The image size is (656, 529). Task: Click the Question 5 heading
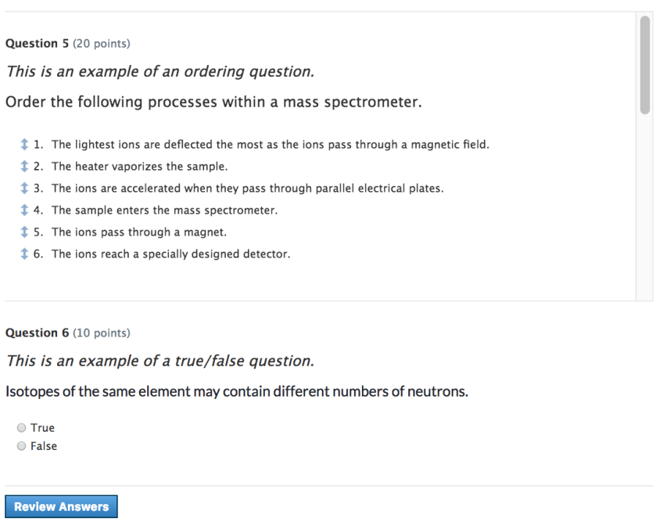[35, 43]
